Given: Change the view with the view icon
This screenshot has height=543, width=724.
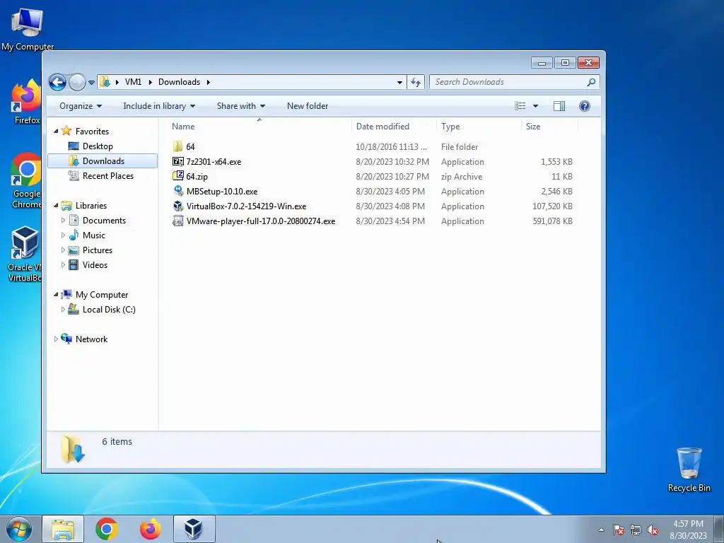Looking at the screenshot, I should pyautogui.click(x=520, y=106).
